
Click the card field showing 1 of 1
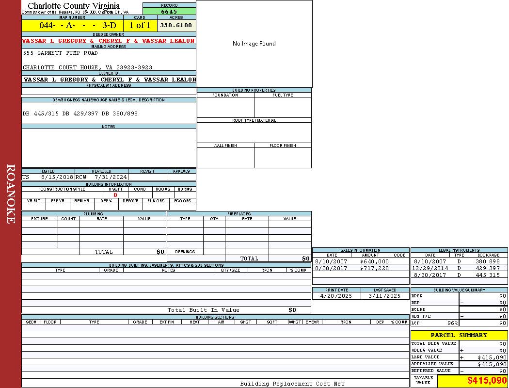(x=140, y=25)
